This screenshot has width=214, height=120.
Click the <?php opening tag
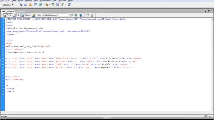8,43
